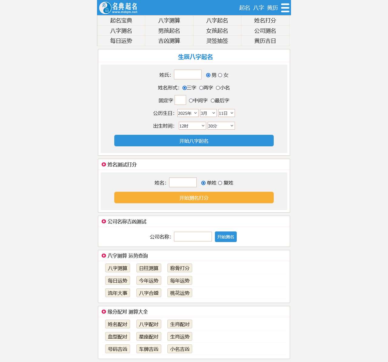The image size is (388, 362).
Task: Click the 生辰八字起名 heading link
Action: click(195, 57)
